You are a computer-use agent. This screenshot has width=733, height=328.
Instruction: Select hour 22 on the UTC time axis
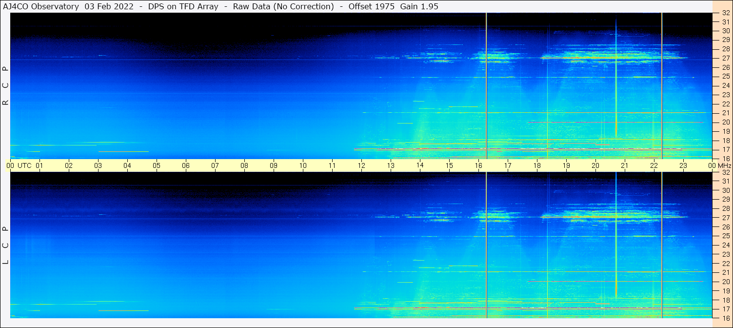(654, 165)
